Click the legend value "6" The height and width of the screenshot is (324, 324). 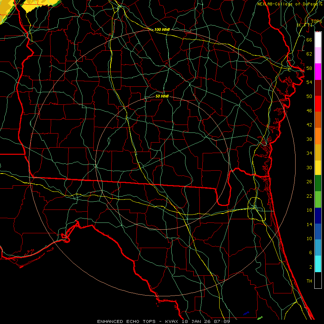click(310, 252)
